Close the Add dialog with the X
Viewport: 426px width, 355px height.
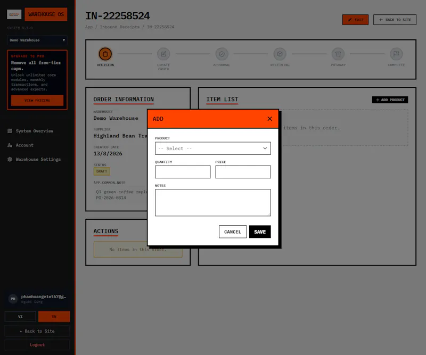click(269, 119)
